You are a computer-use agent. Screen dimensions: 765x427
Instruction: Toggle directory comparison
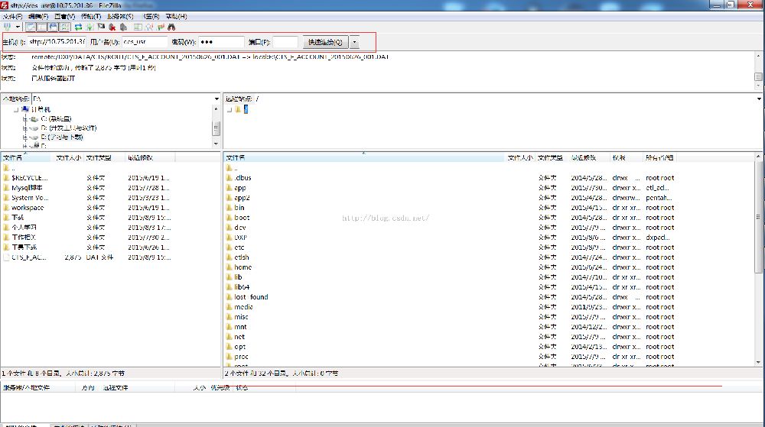click(149, 27)
